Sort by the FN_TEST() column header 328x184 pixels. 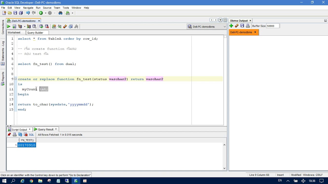click(x=27, y=140)
